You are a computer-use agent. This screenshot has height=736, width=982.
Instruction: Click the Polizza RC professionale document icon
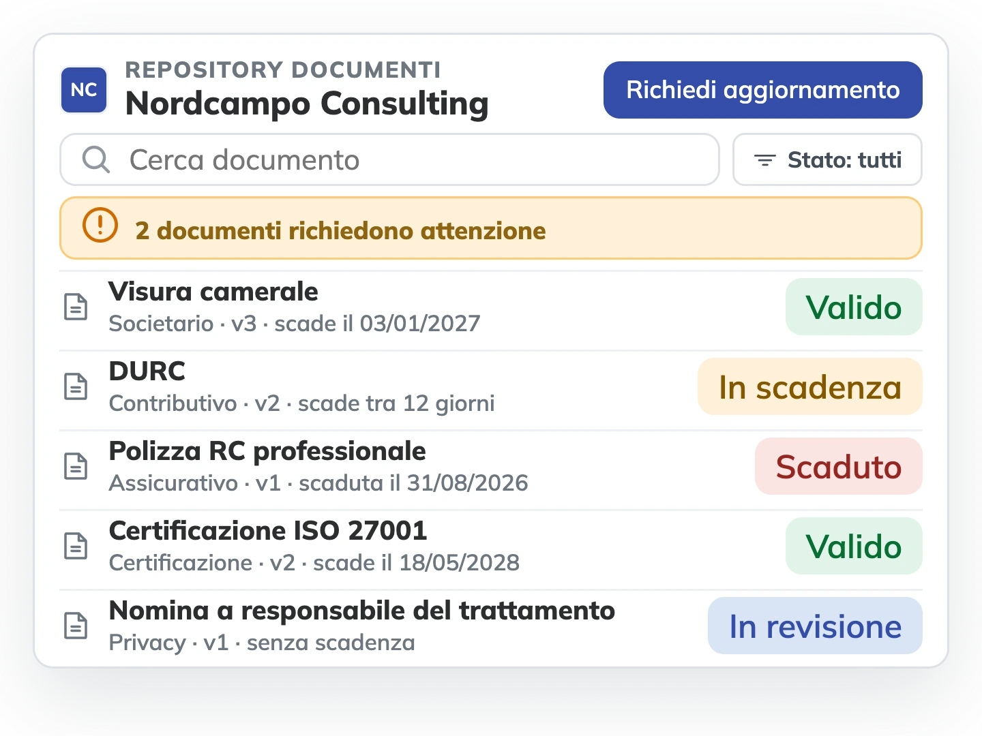click(76, 467)
